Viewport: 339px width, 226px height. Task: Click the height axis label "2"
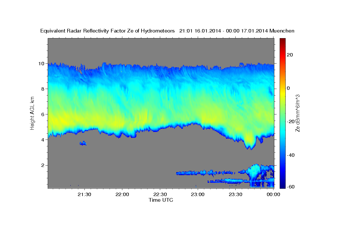[x=44, y=165]
